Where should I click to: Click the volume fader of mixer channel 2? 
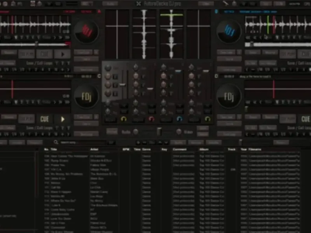pyautogui.click(x=150, y=89)
